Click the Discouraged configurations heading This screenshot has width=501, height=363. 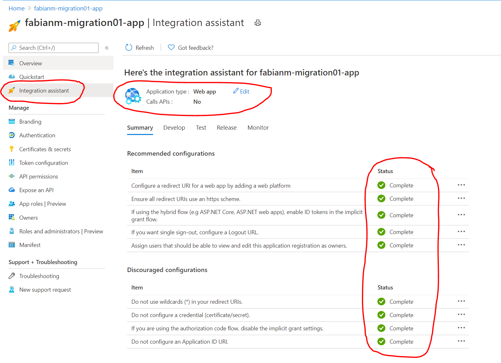(167, 270)
